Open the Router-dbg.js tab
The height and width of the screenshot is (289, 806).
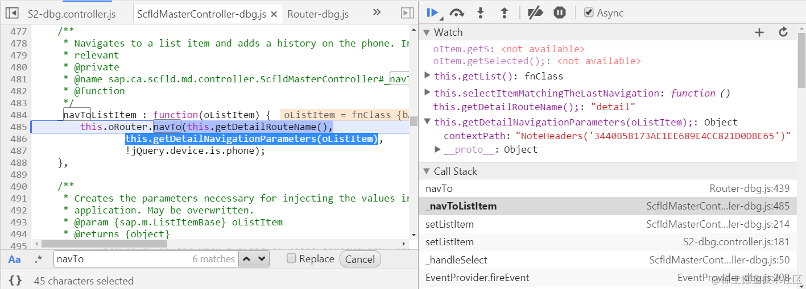coord(318,14)
